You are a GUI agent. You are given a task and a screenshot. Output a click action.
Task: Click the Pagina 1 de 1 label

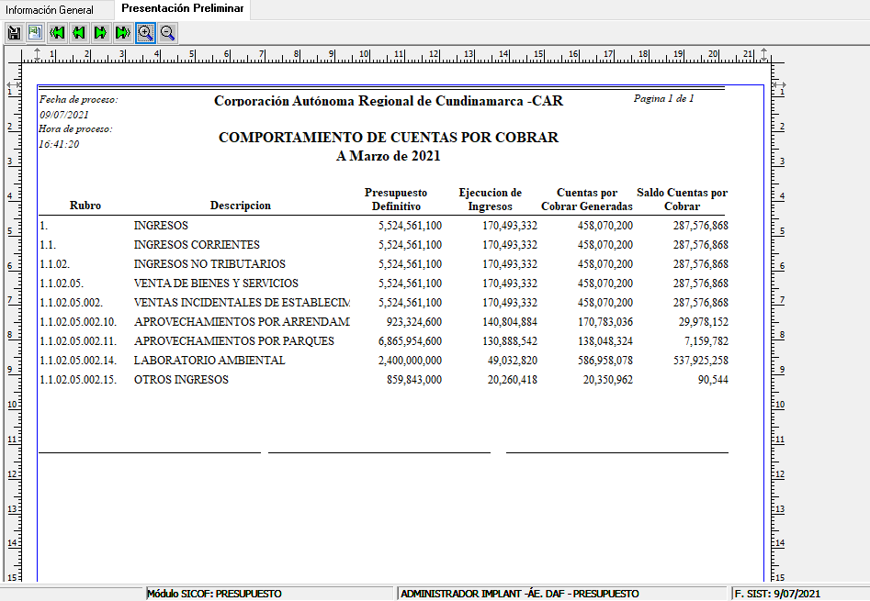pyautogui.click(x=663, y=98)
